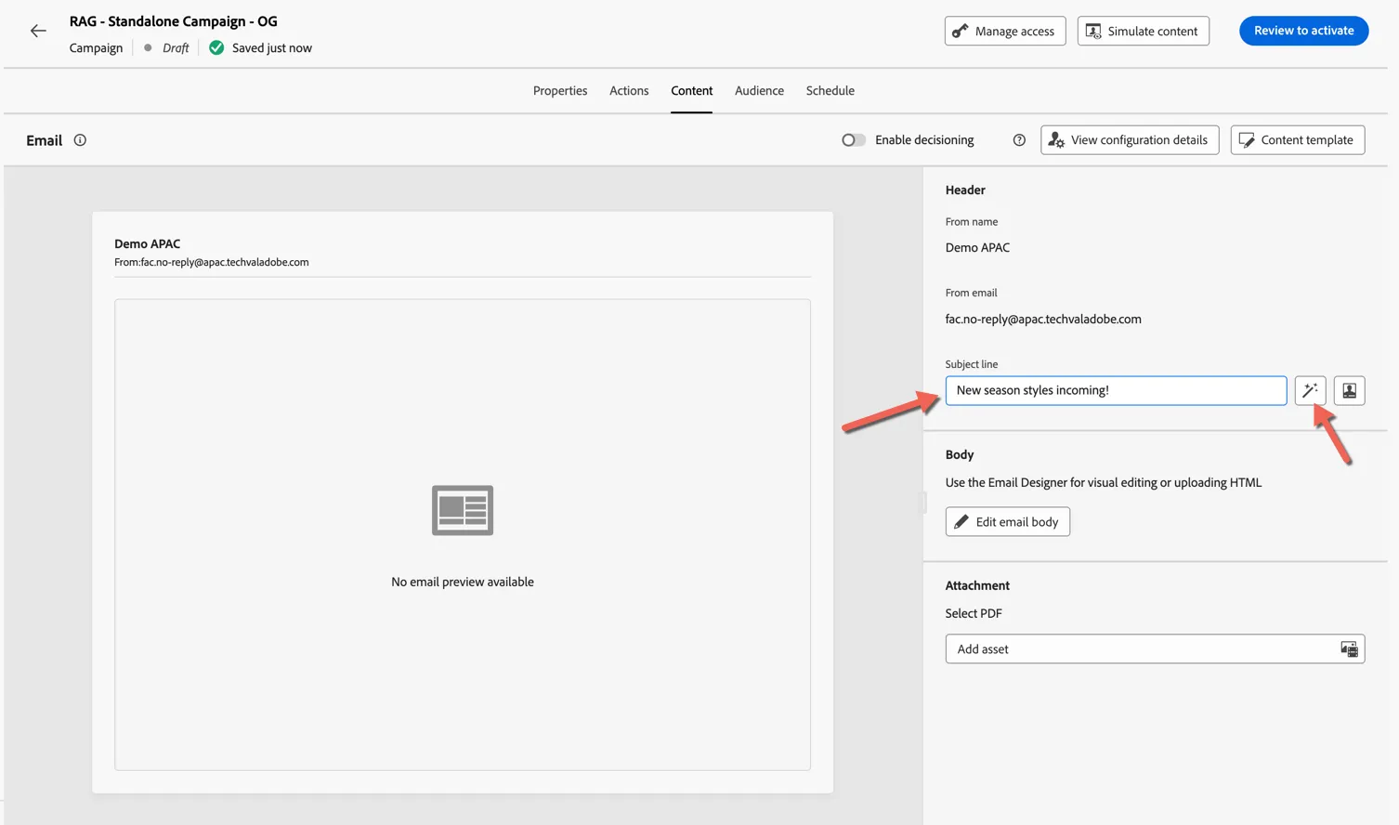Click the Manage access button
Viewport: 1399px width, 825px height.
tap(1005, 31)
